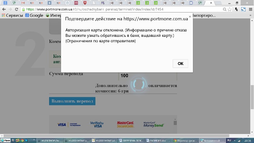Image resolution: width=254 pixels, height=143 pixels.
Task: Switch to the РРБ tab
Action: point(103,3)
